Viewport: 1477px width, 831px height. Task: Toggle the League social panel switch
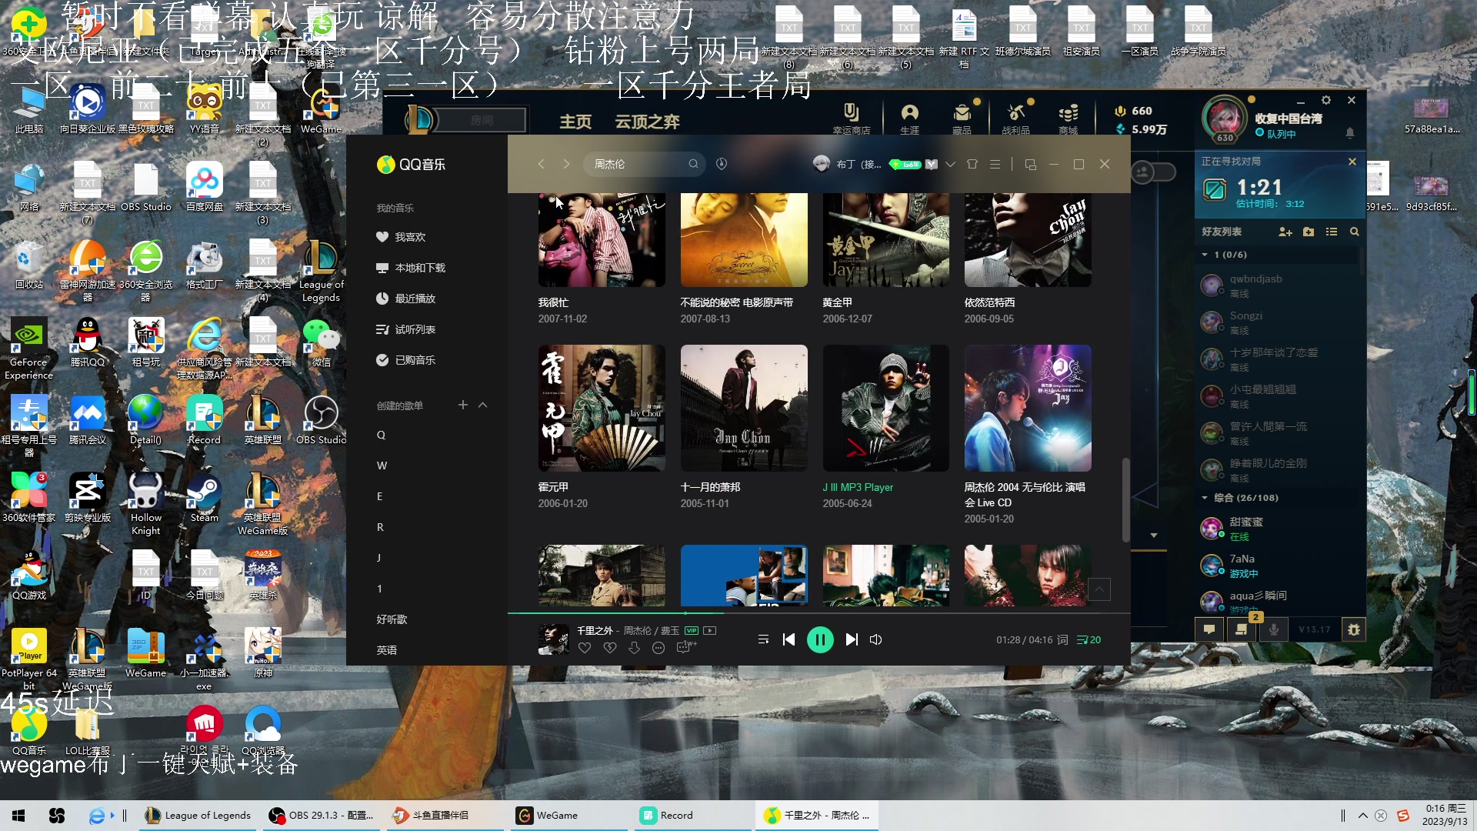[1154, 172]
